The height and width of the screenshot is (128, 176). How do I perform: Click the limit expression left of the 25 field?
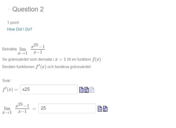click(x=16, y=109)
